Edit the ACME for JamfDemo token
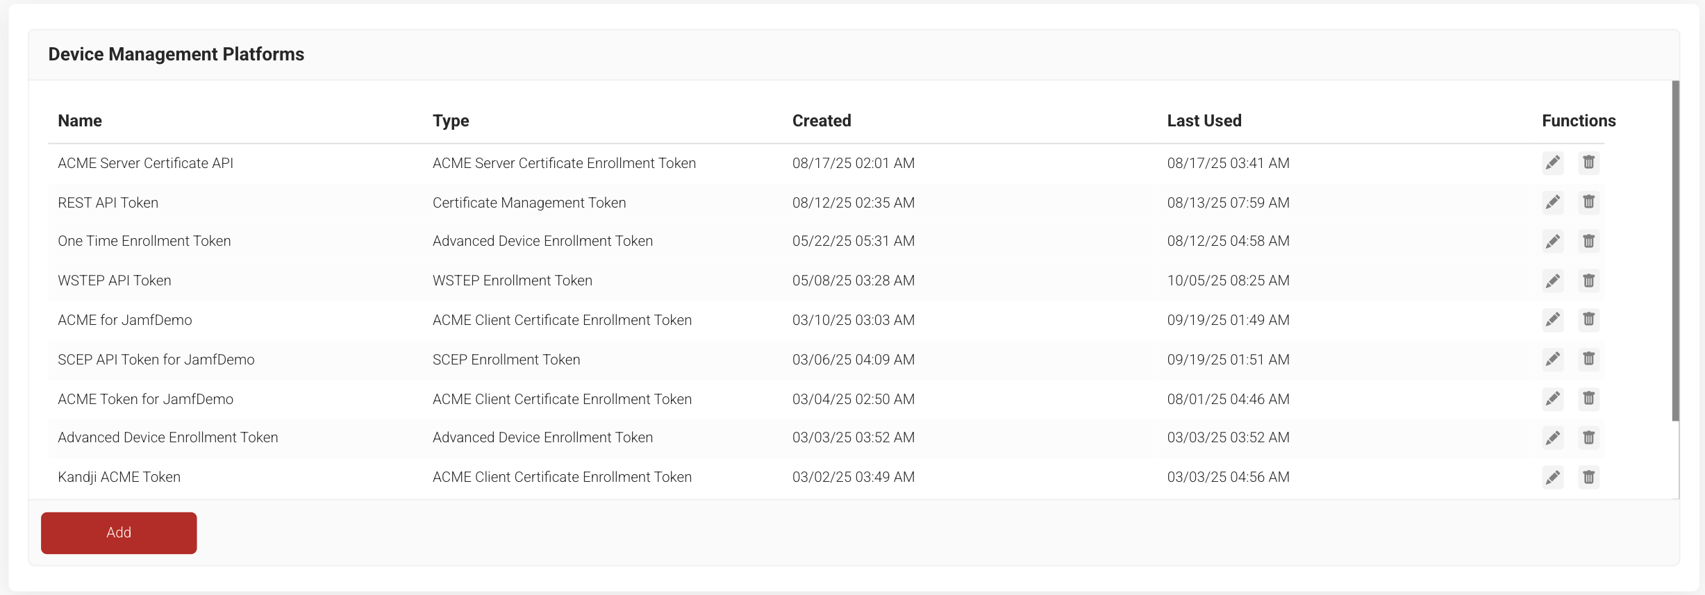Viewport: 1705px width, 595px height. pyautogui.click(x=1552, y=320)
